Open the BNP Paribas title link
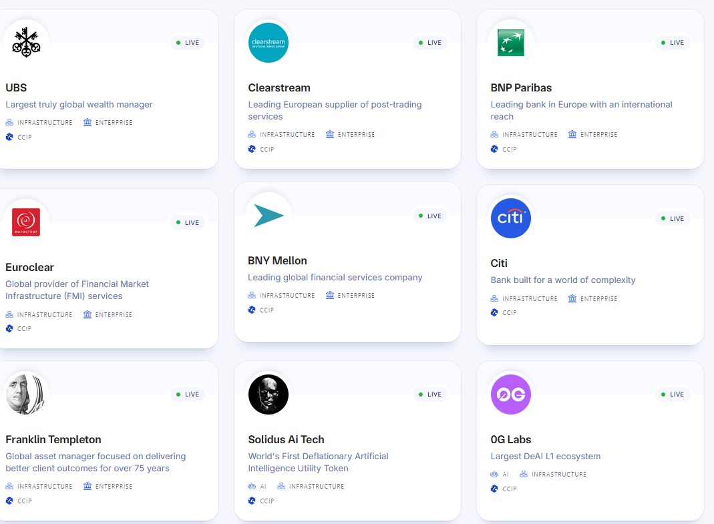The width and height of the screenshot is (714, 524). click(x=521, y=87)
